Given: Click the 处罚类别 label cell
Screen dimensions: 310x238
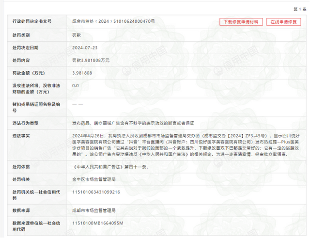Looking at the screenshot, I should click(x=21, y=35).
